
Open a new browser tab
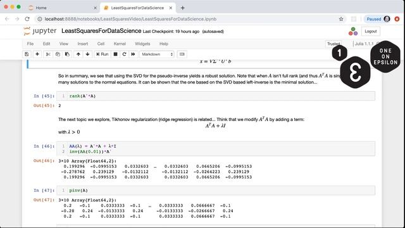(183, 8)
